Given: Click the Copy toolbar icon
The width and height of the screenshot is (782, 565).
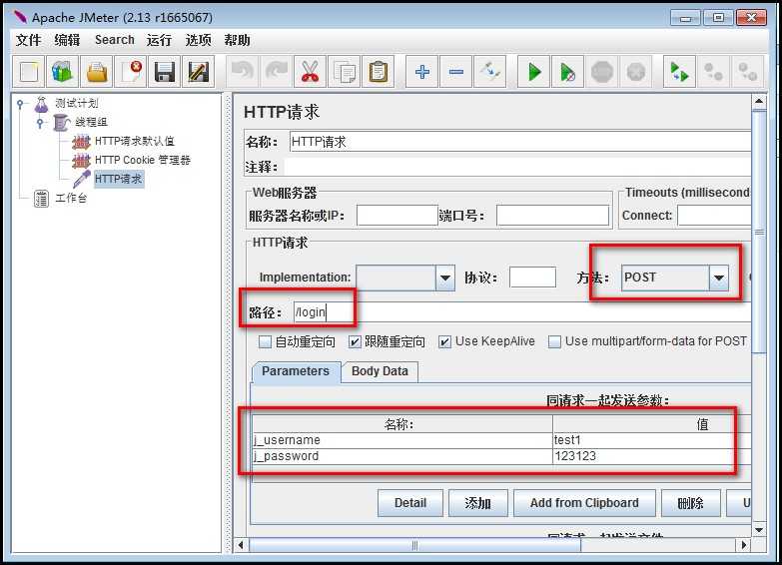Looking at the screenshot, I should [x=345, y=72].
